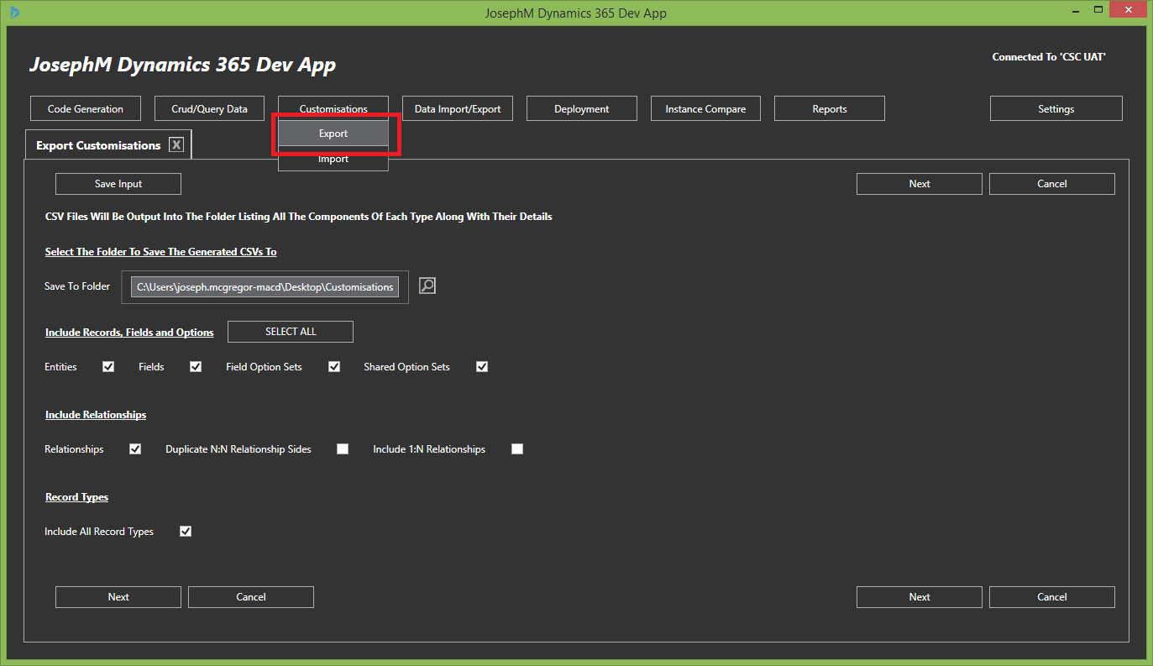Toggle the Fields checkbox
This screenshot has width=1153, height=666.
click(x=196, y=367)
